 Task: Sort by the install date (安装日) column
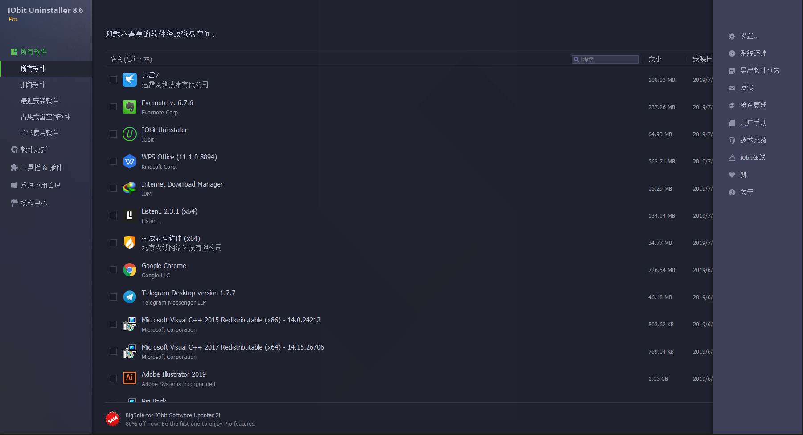tap(702, 59)
